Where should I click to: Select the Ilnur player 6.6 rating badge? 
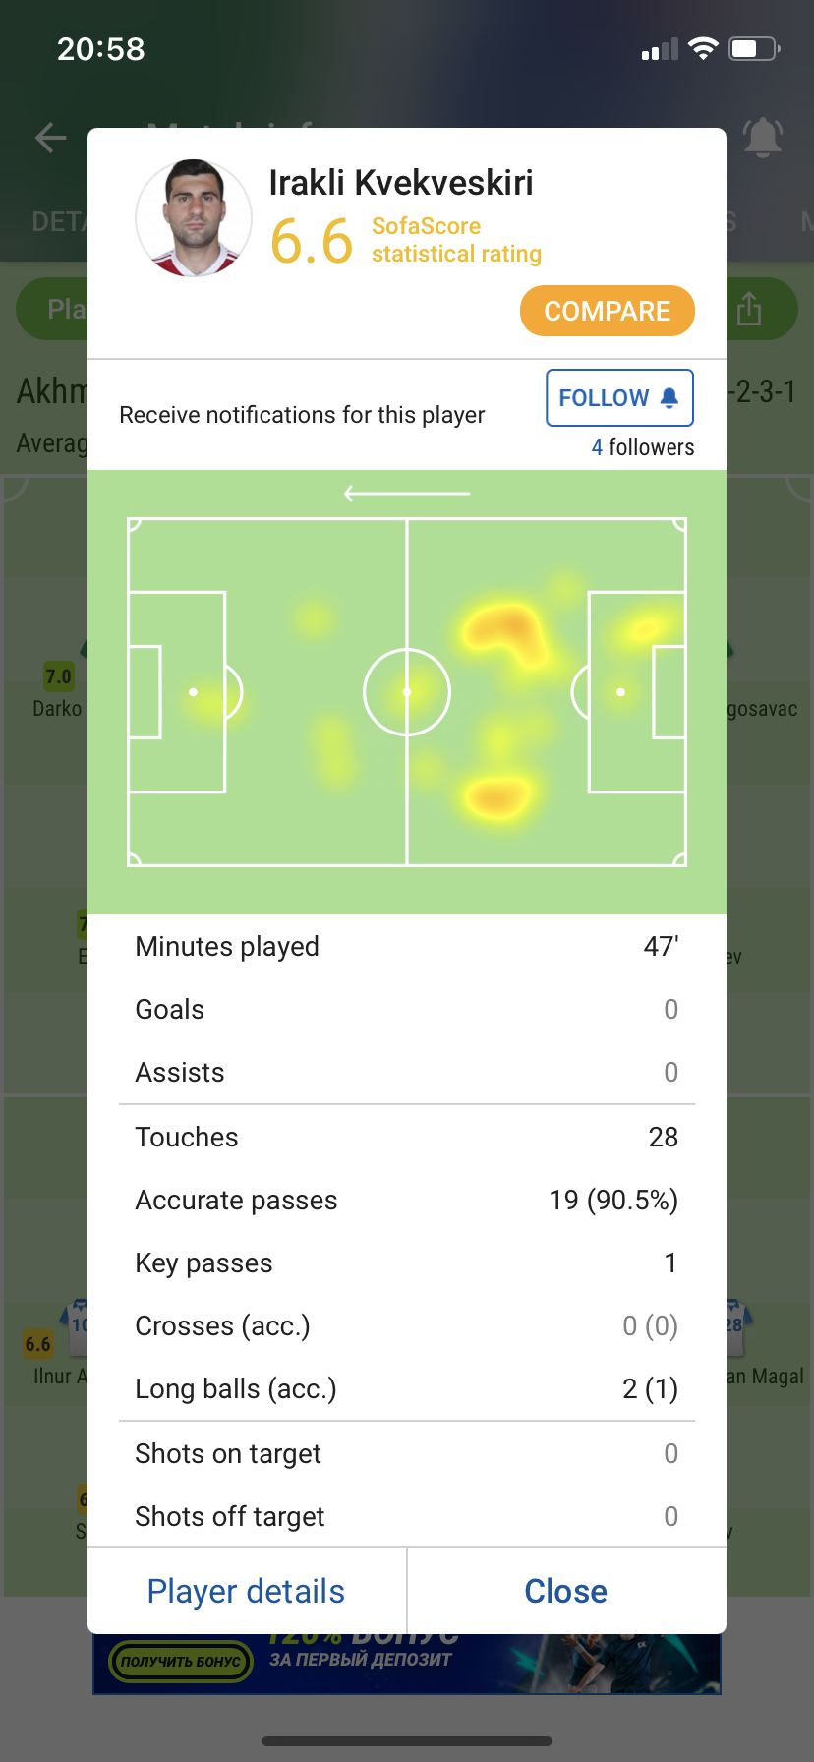tap(38, 1343)
